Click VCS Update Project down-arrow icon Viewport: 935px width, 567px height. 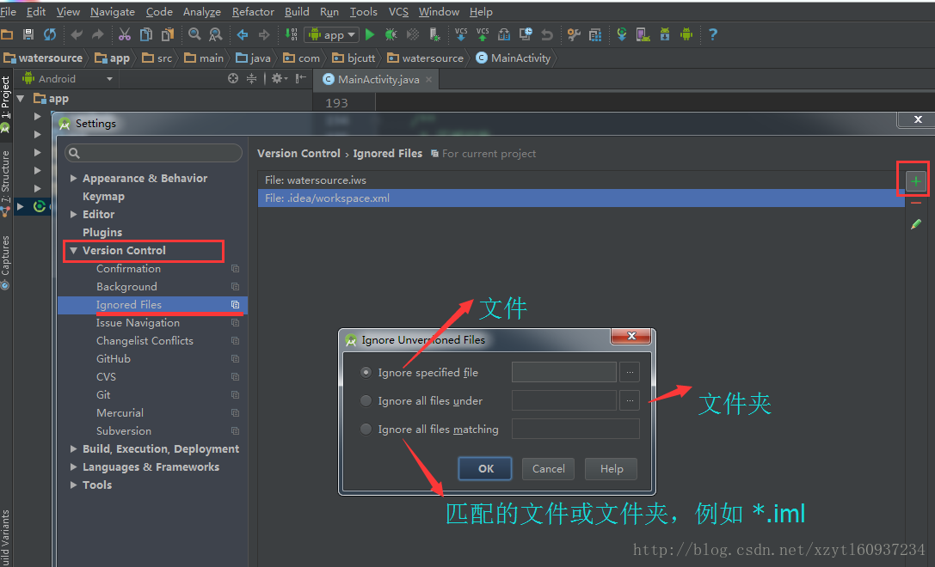point(461,34)
